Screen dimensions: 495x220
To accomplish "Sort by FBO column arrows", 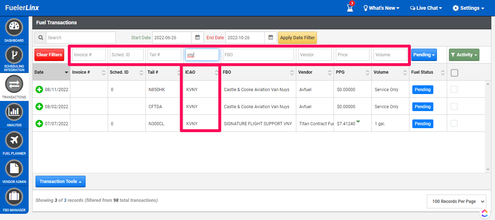I will (292, 72).
